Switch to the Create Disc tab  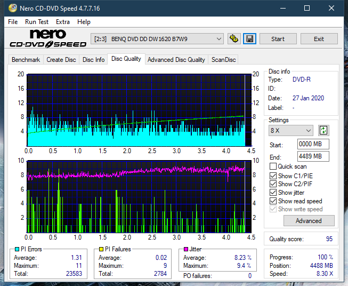[x=61, y=60]
